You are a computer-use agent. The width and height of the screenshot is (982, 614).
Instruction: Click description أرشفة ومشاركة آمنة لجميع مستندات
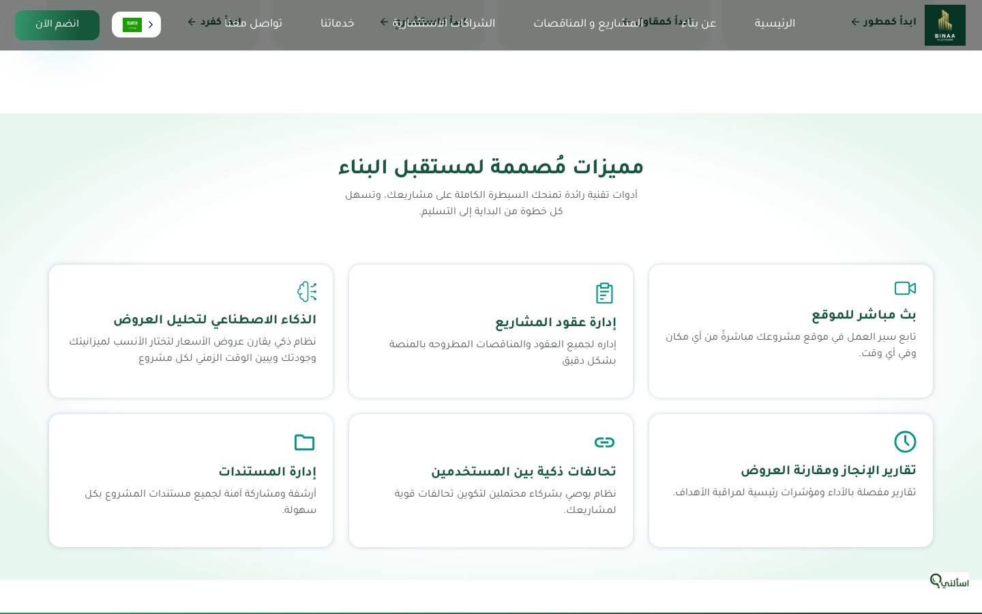[x=200, y=502]
